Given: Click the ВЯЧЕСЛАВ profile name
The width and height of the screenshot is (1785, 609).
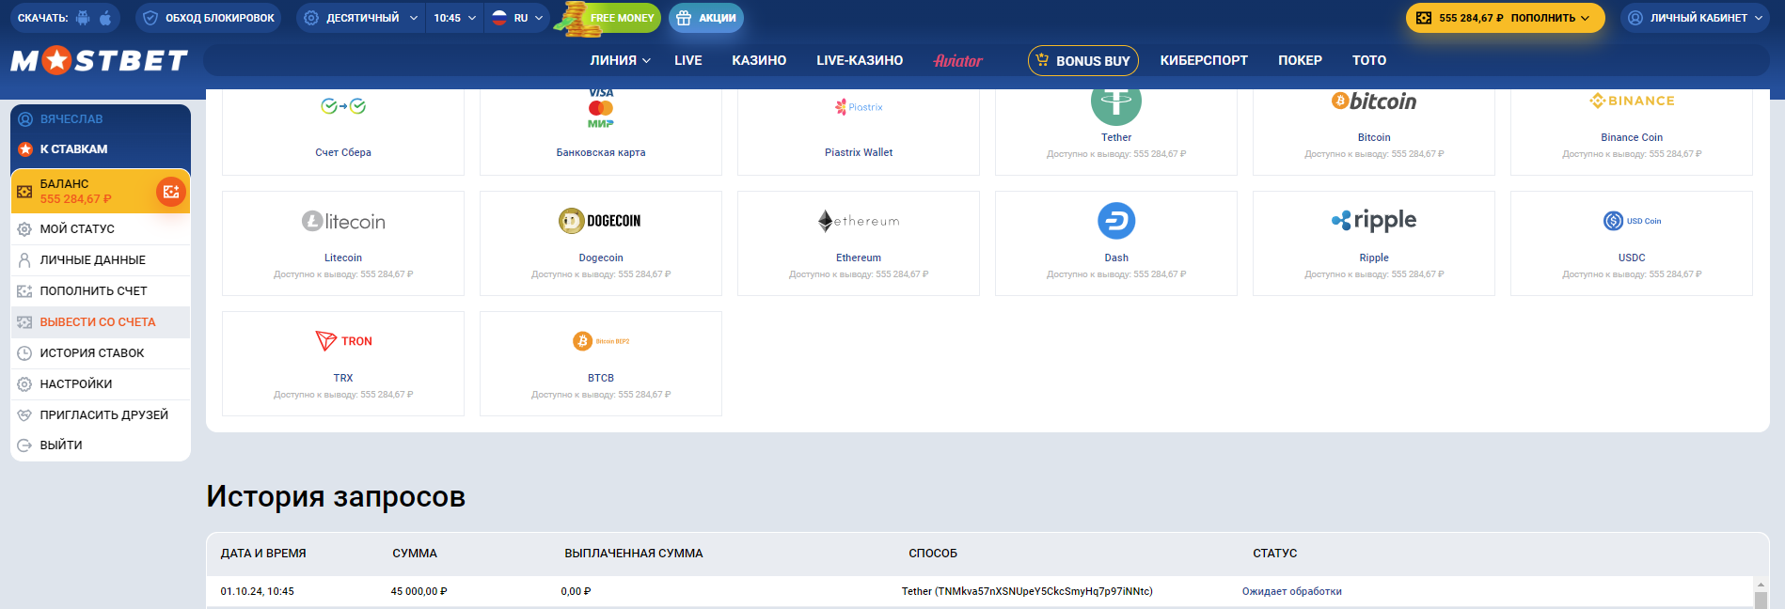Looking at the screenshot, I should click(71, 119).
